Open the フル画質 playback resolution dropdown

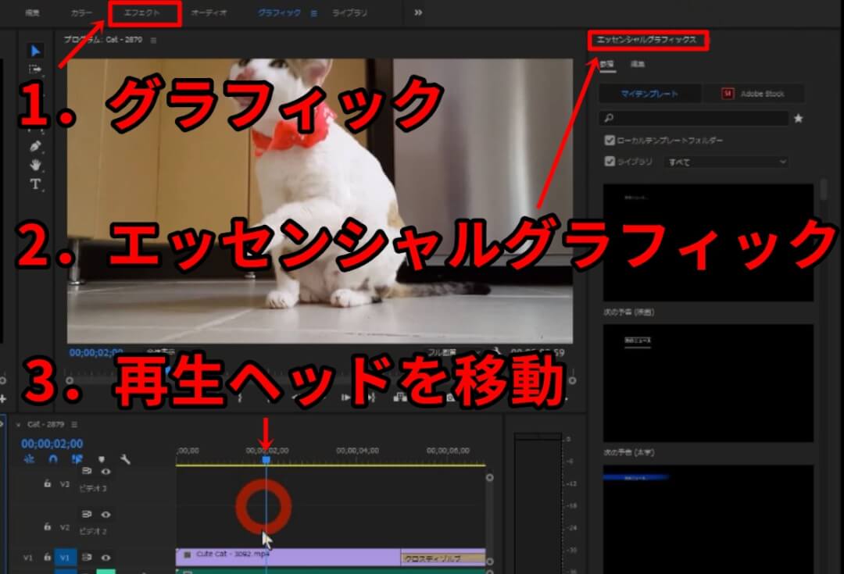click(452, 353)
